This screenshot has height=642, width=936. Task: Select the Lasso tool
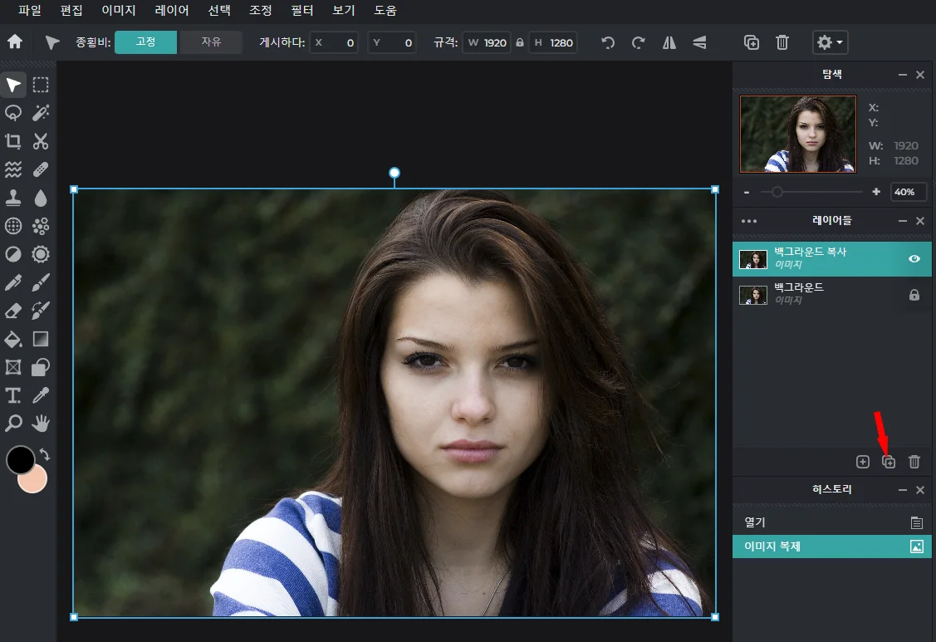point(13,113)
